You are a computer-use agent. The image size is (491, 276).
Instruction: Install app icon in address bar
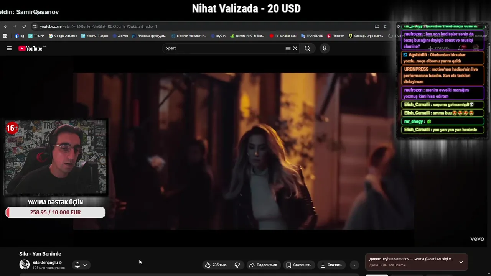coord(377,26)
